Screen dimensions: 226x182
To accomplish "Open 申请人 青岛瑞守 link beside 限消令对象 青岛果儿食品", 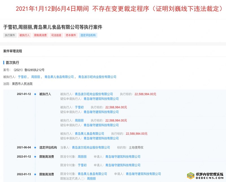I will click(x=144, y=174).
